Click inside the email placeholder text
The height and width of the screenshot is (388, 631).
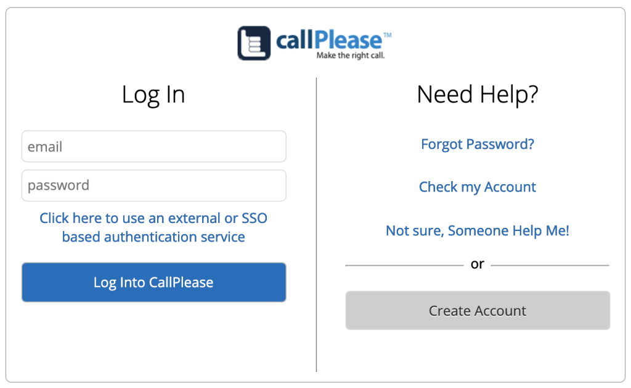[46, 146]
